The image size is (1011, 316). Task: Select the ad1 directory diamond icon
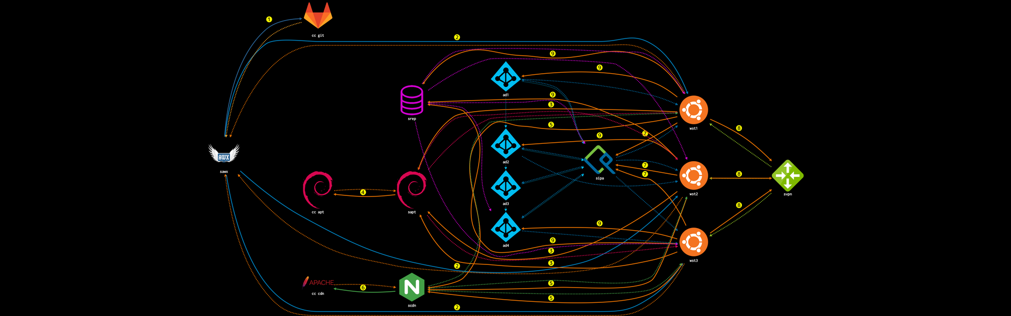pos(506,76)
